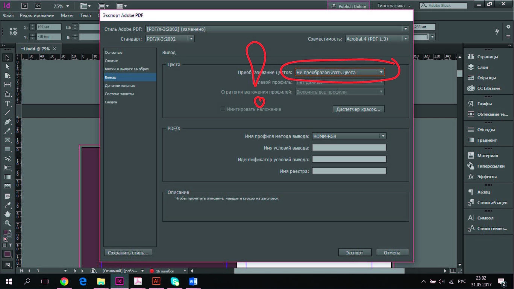
Task: Open Adobe Illustrator from the taskbar
Action: 156,281
